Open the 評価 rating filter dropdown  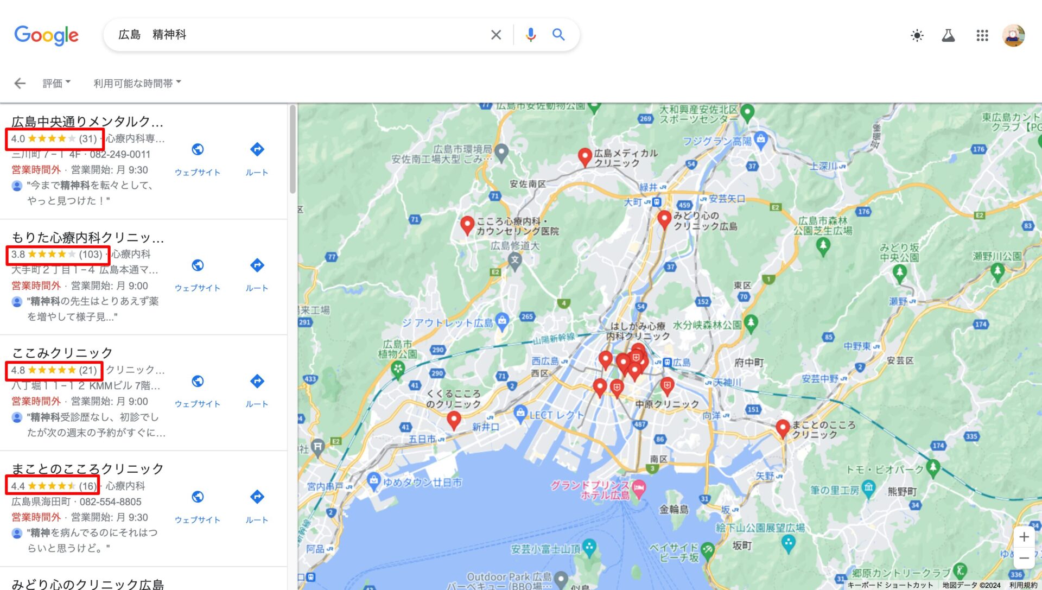[56, 83]
